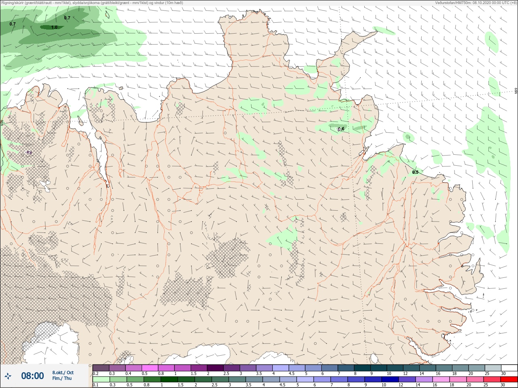Click the 1.0 precipitation value over sea
The width and height of the screenshot is (518, 388).
point(55,28)
